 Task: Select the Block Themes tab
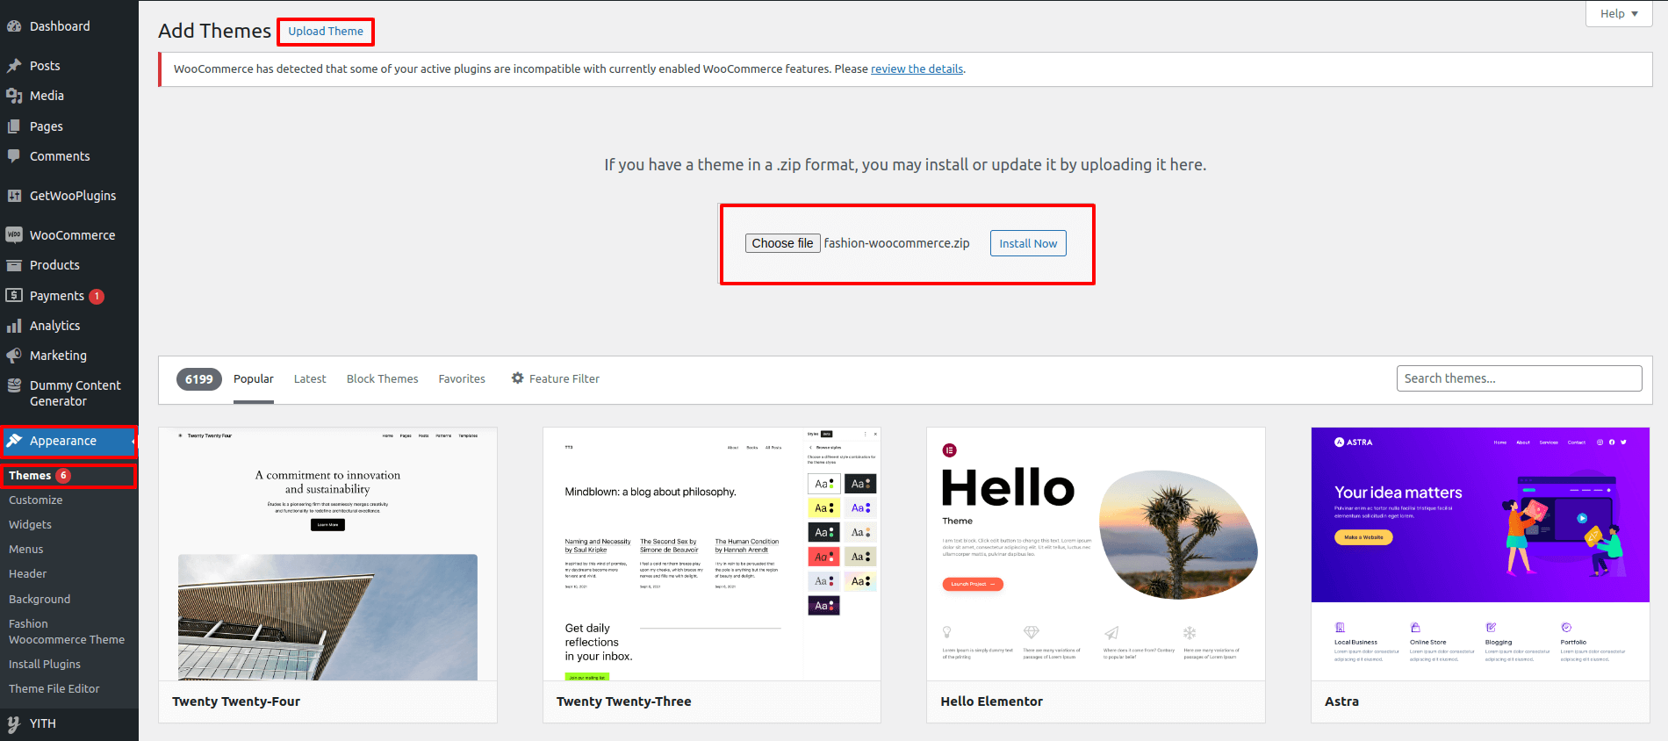[382, 379]
